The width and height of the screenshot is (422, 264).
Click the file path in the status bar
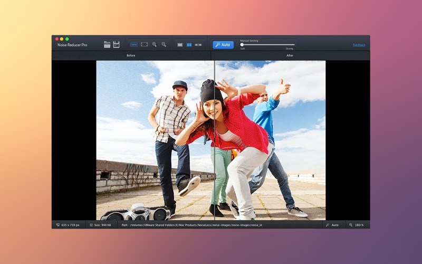[x=193, y=225]
